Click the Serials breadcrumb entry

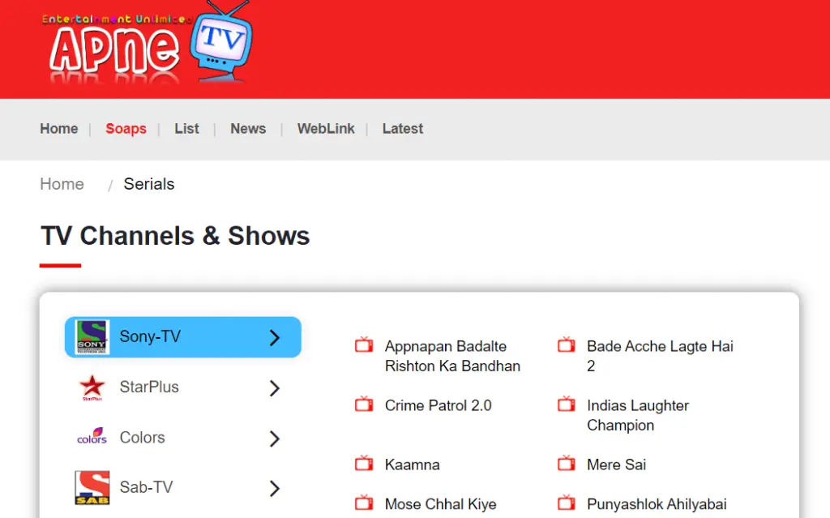149,184
